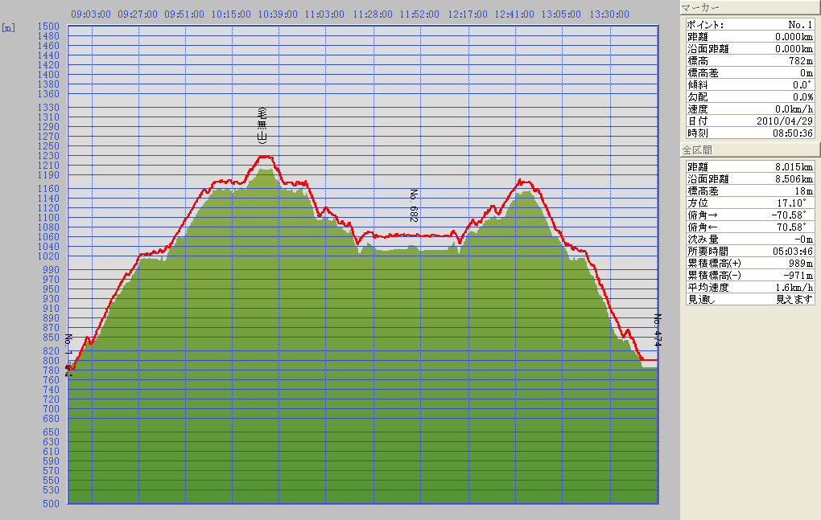
Task: Click the No. 474 end point marker
Action: [x=658, y=330]
